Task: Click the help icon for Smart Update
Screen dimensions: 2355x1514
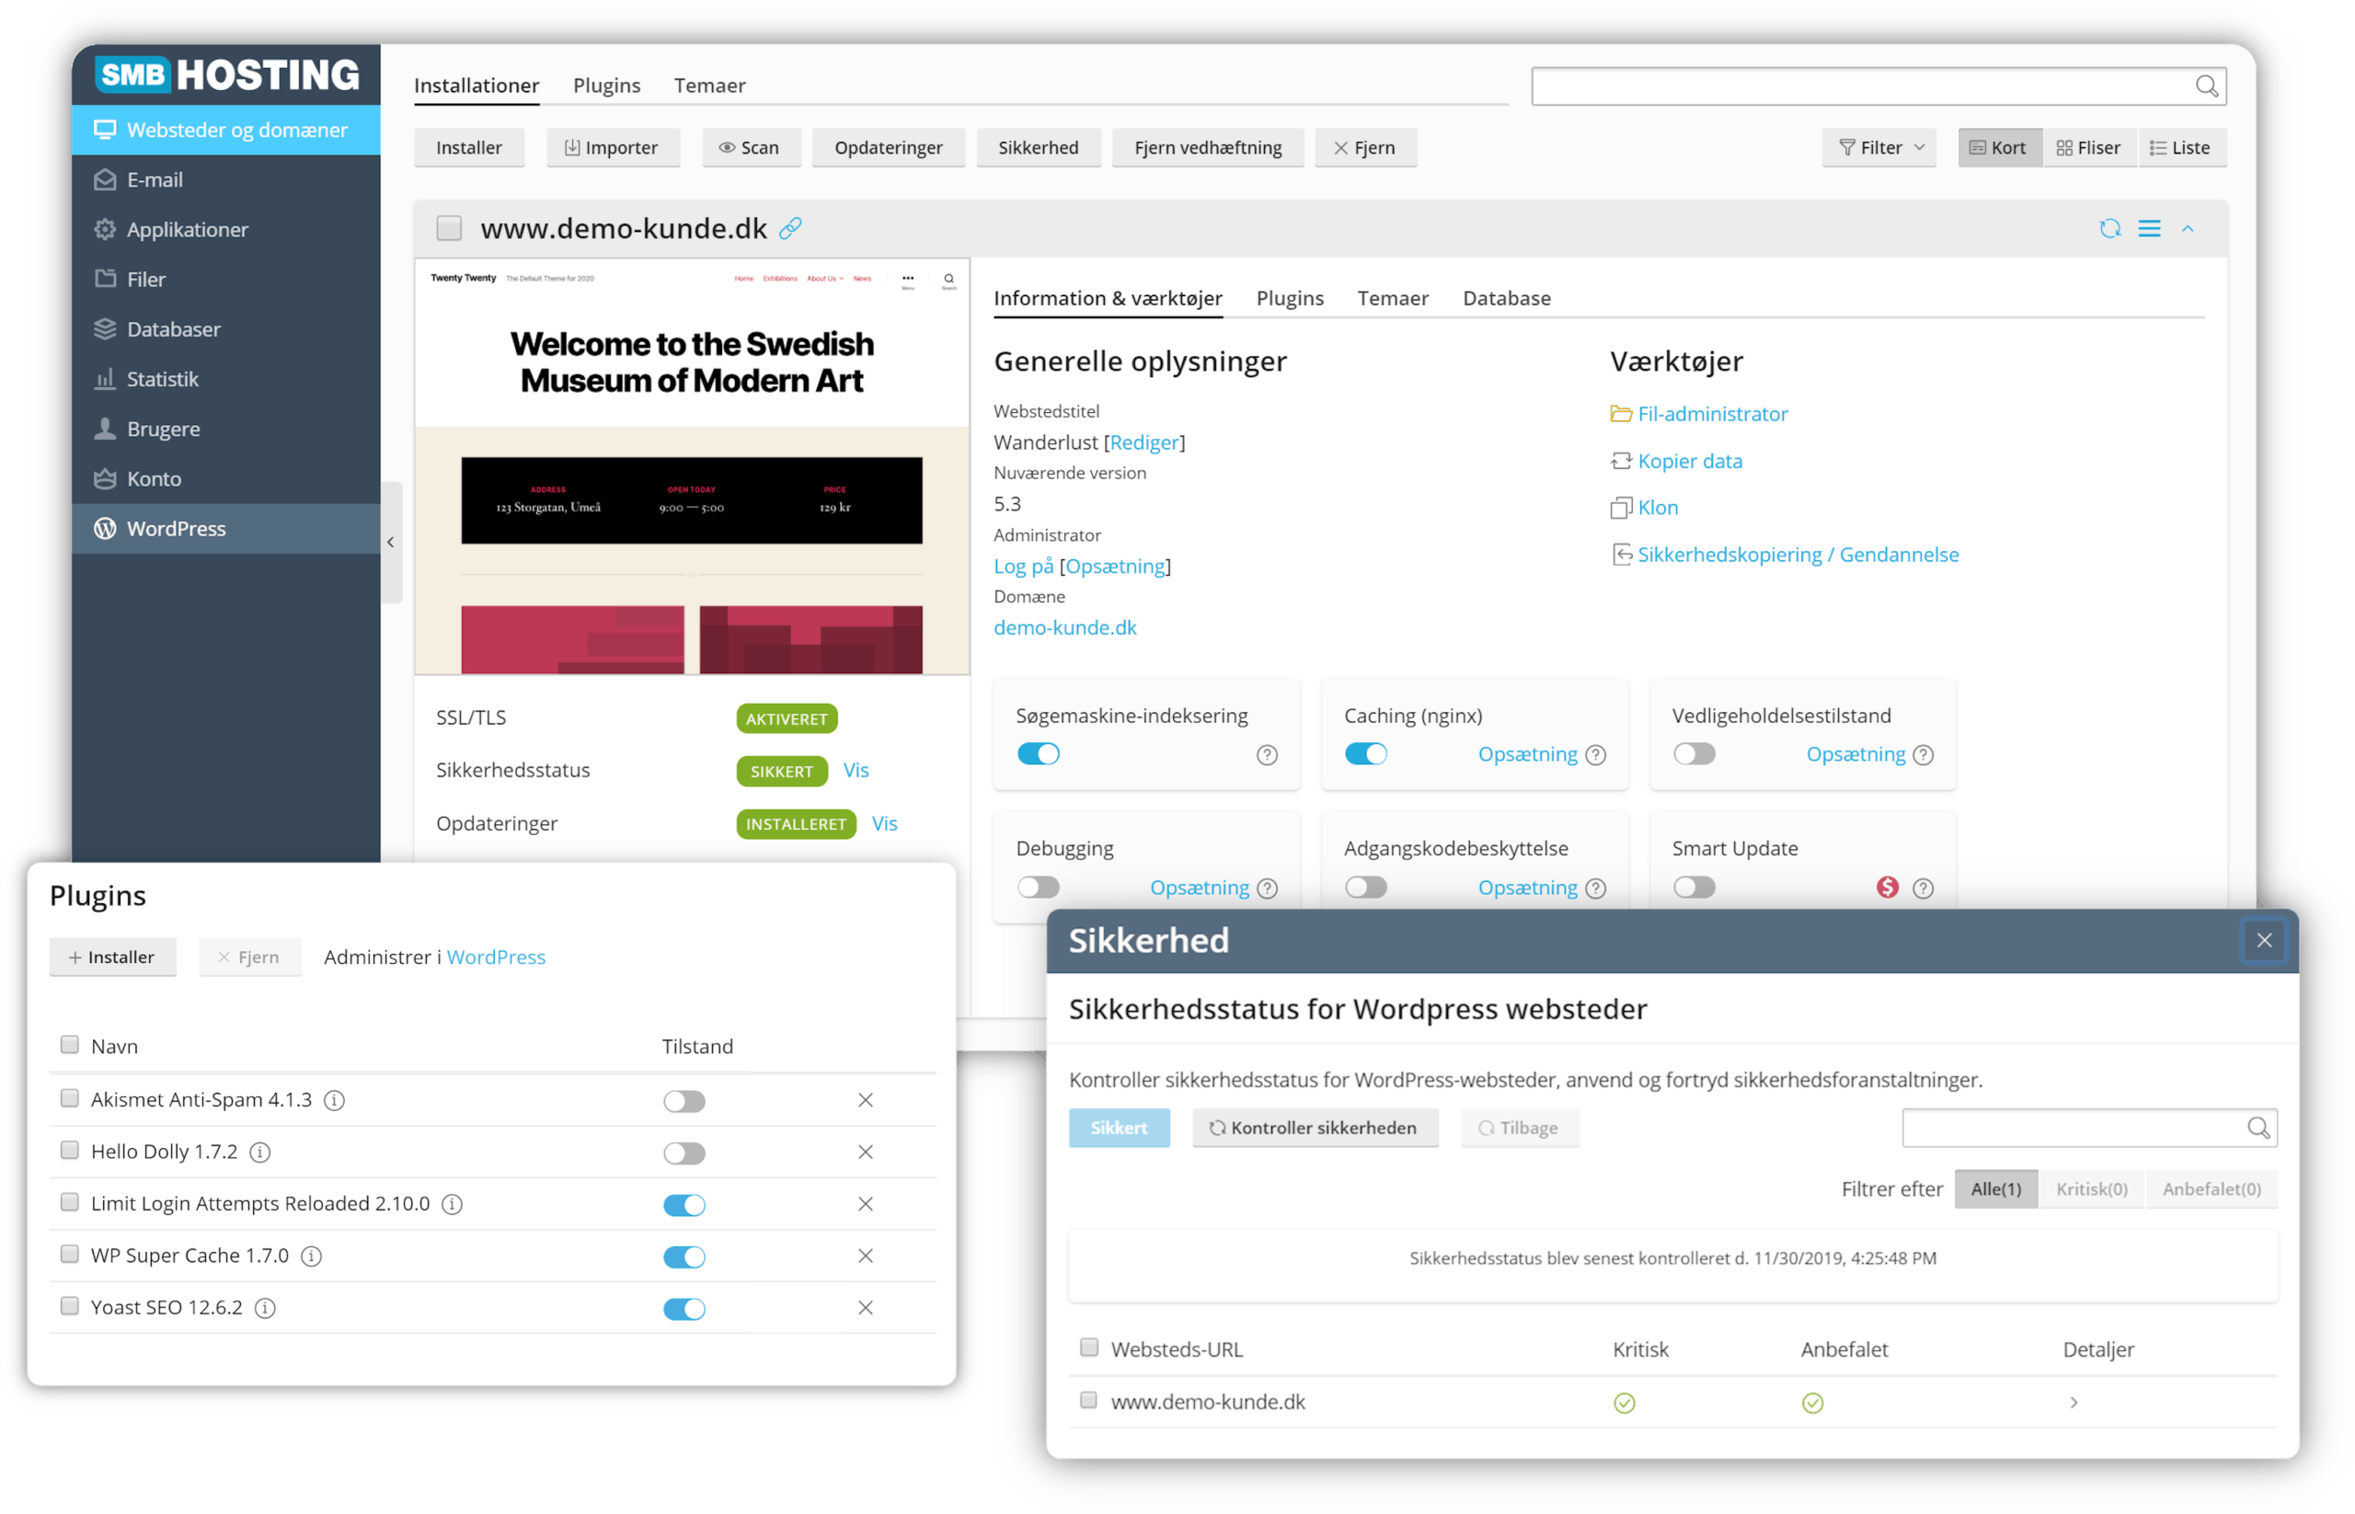Action: point(1923,889)
